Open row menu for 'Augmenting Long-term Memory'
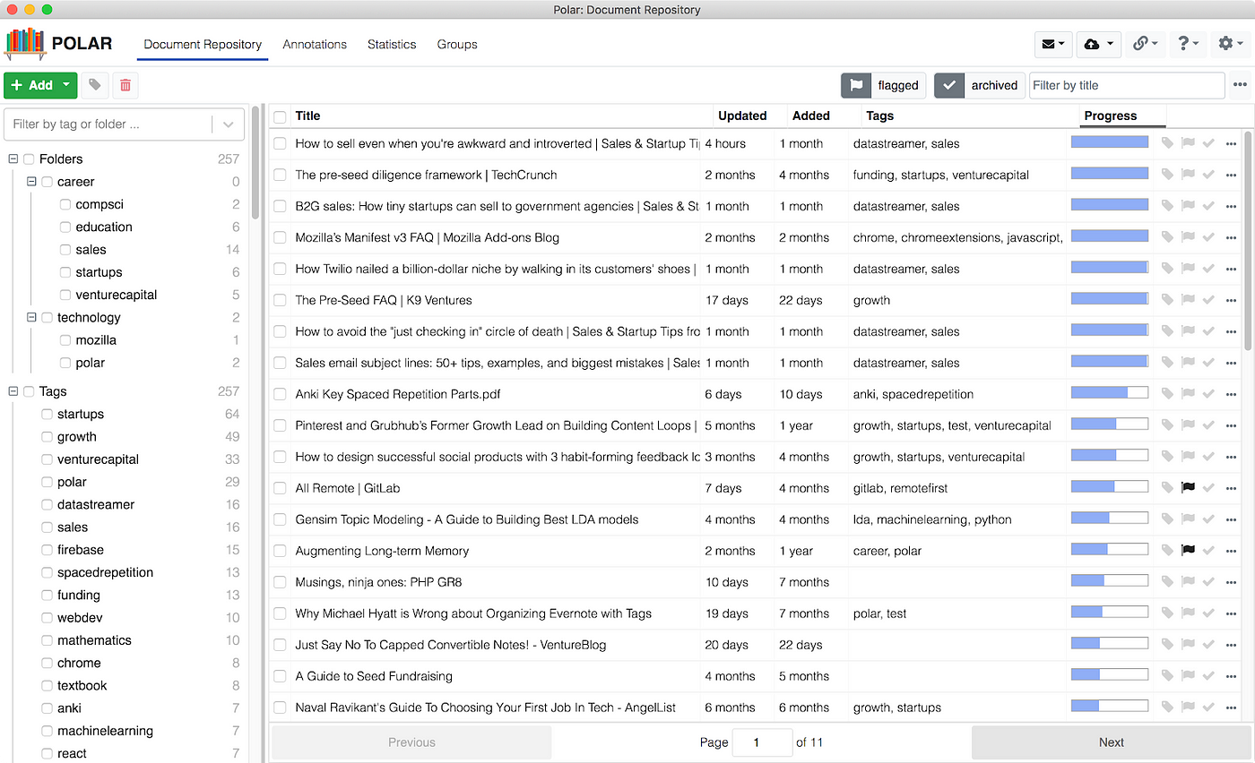This screenshot has height=763, width=1255. [x=1231, y=551]
